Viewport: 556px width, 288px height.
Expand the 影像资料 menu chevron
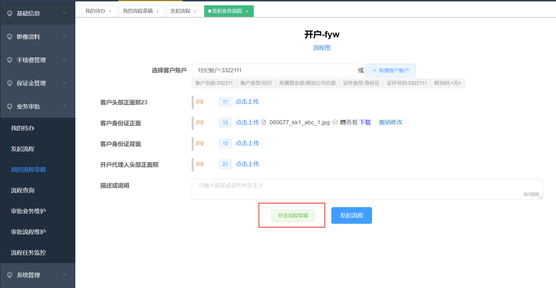tap(65, 36)
